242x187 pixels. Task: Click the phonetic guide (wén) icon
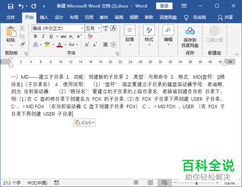(x=106, y=28)
